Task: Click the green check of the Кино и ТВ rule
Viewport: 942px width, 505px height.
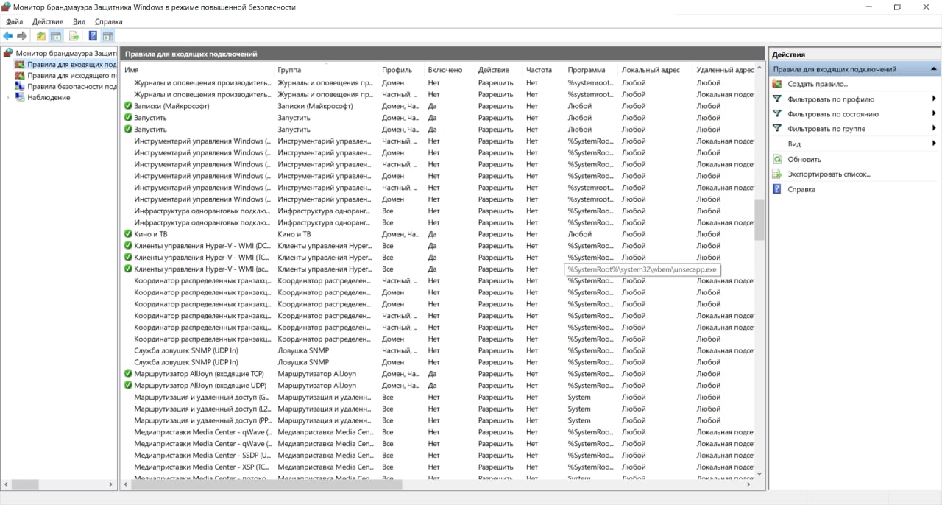Action: (x=128, y=234)
